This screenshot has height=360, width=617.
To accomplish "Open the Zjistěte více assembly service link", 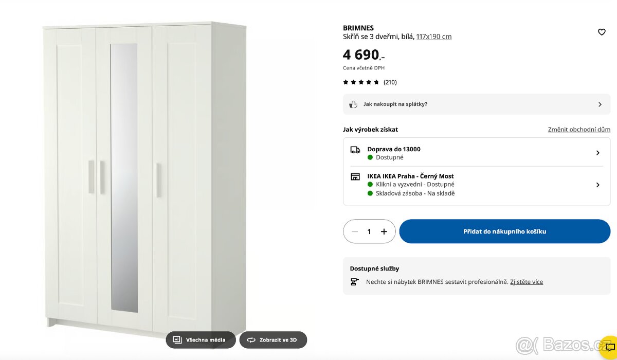I will pyautogui.click(x=527, y=282).
